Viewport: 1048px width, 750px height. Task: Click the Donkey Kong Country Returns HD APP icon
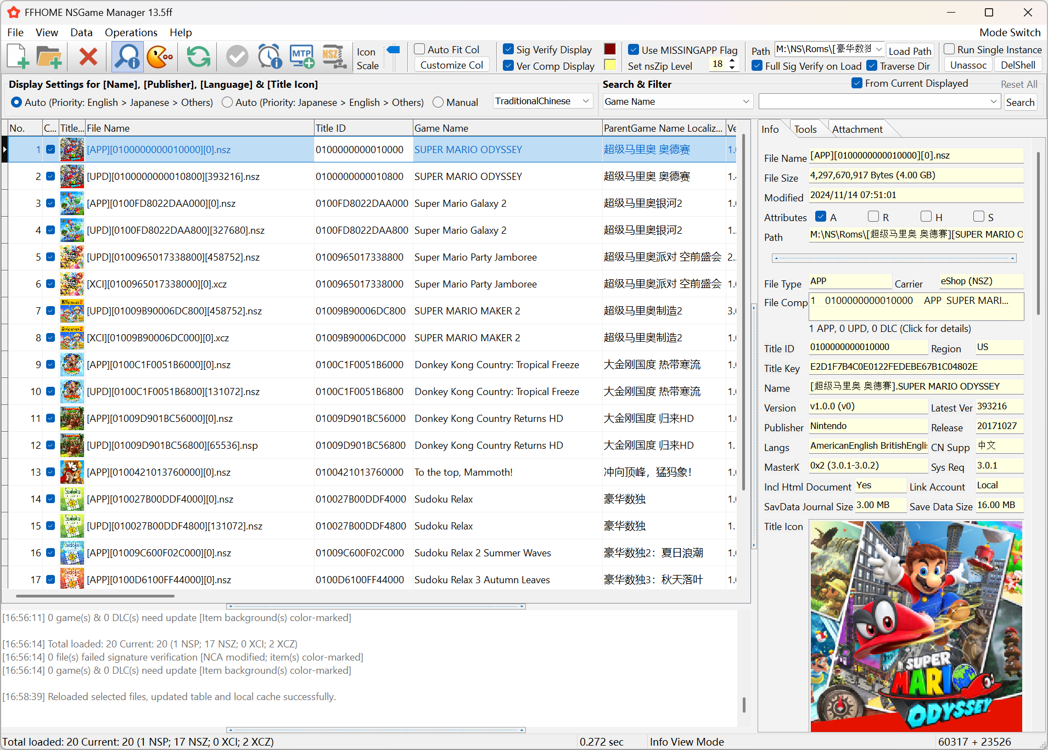[72, 419]
